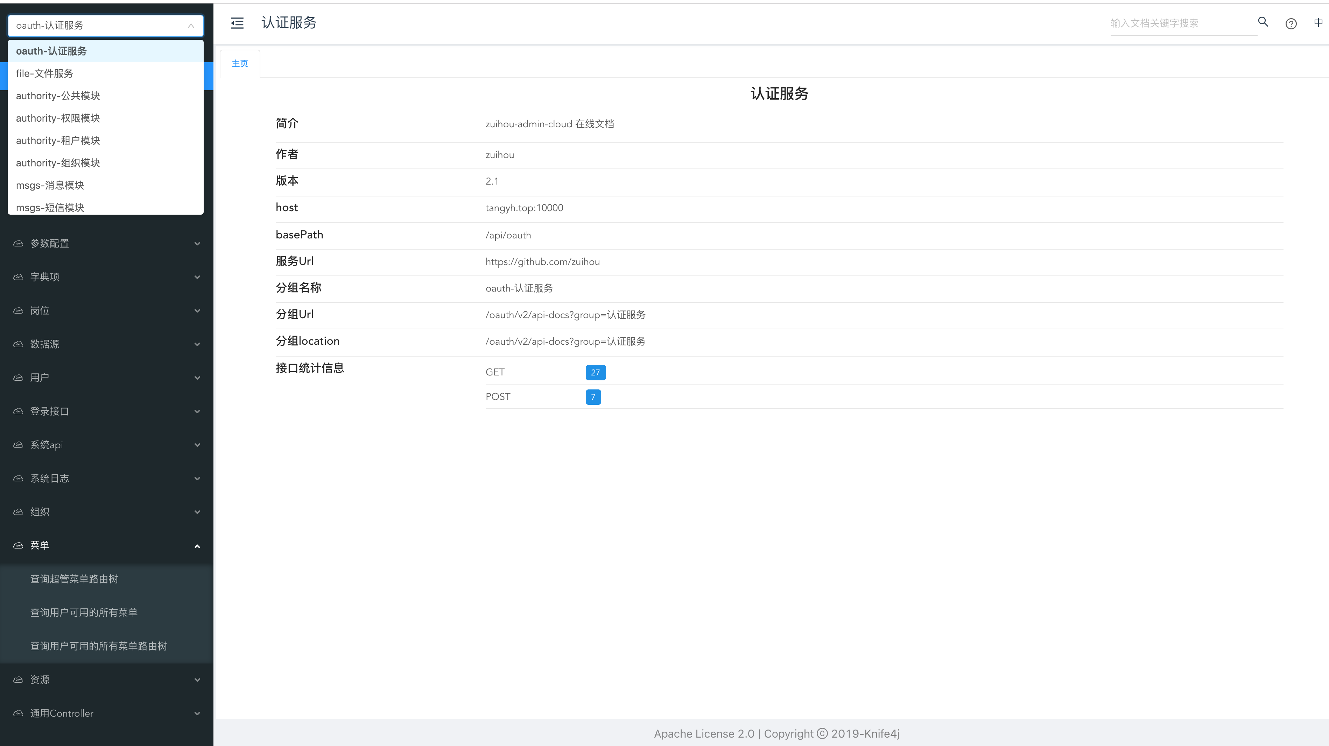
Task: Click cloud icon next to 岗位
Action: pos(18,310)
